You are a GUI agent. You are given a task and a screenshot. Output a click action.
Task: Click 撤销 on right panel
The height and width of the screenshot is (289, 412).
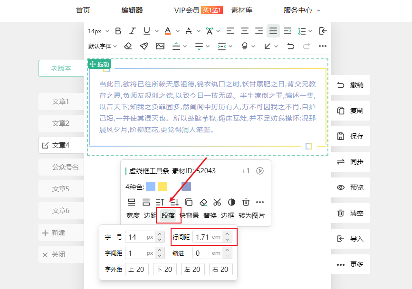(351, 85)
